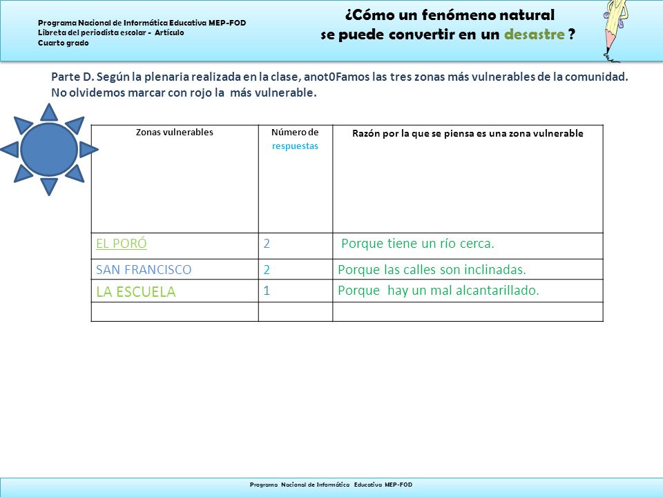Select the LA ESCUELA cell
The image size is (663, 497).
point(175,291)
